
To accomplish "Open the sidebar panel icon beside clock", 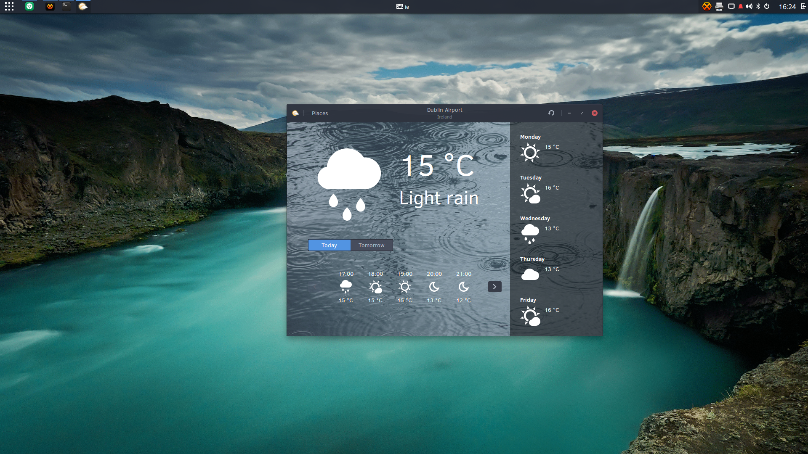I will 803,6.
